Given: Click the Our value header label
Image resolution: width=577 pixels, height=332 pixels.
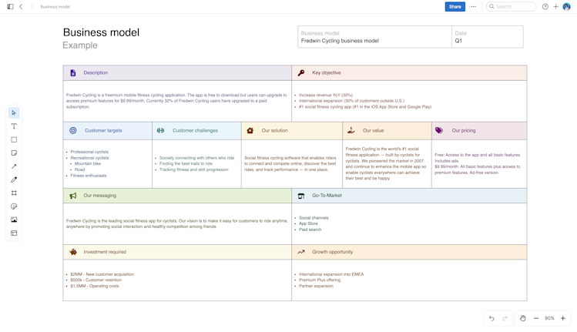Looking at the screenshot, I should (373, 131).
